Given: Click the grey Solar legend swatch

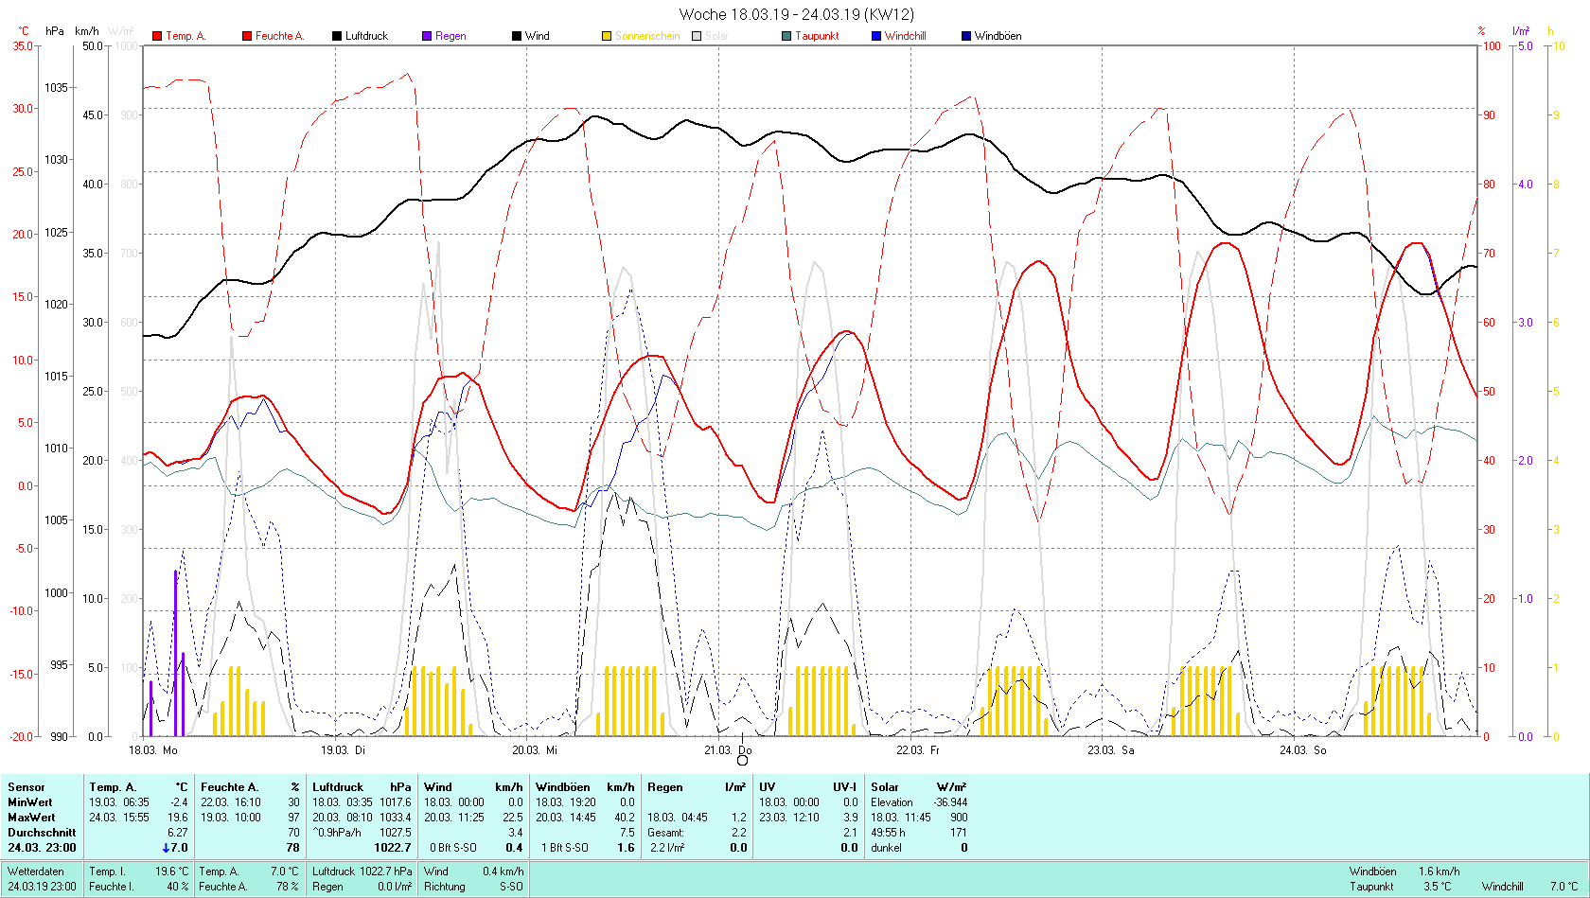Looking at the screenshot, I should click(x=697, y=36).
